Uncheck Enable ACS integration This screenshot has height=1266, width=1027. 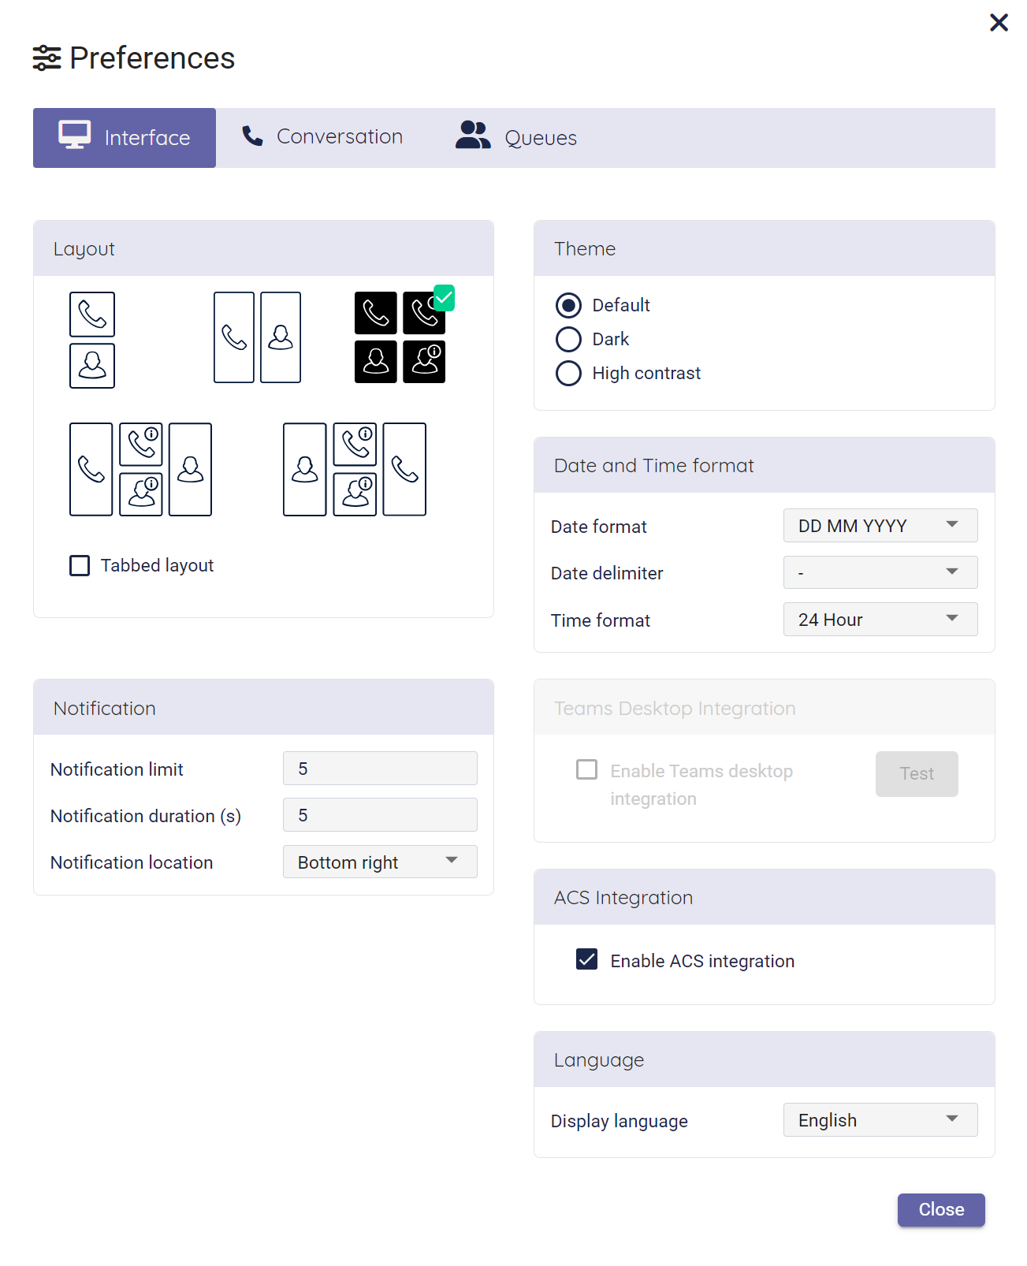click(x=586, y=959)
